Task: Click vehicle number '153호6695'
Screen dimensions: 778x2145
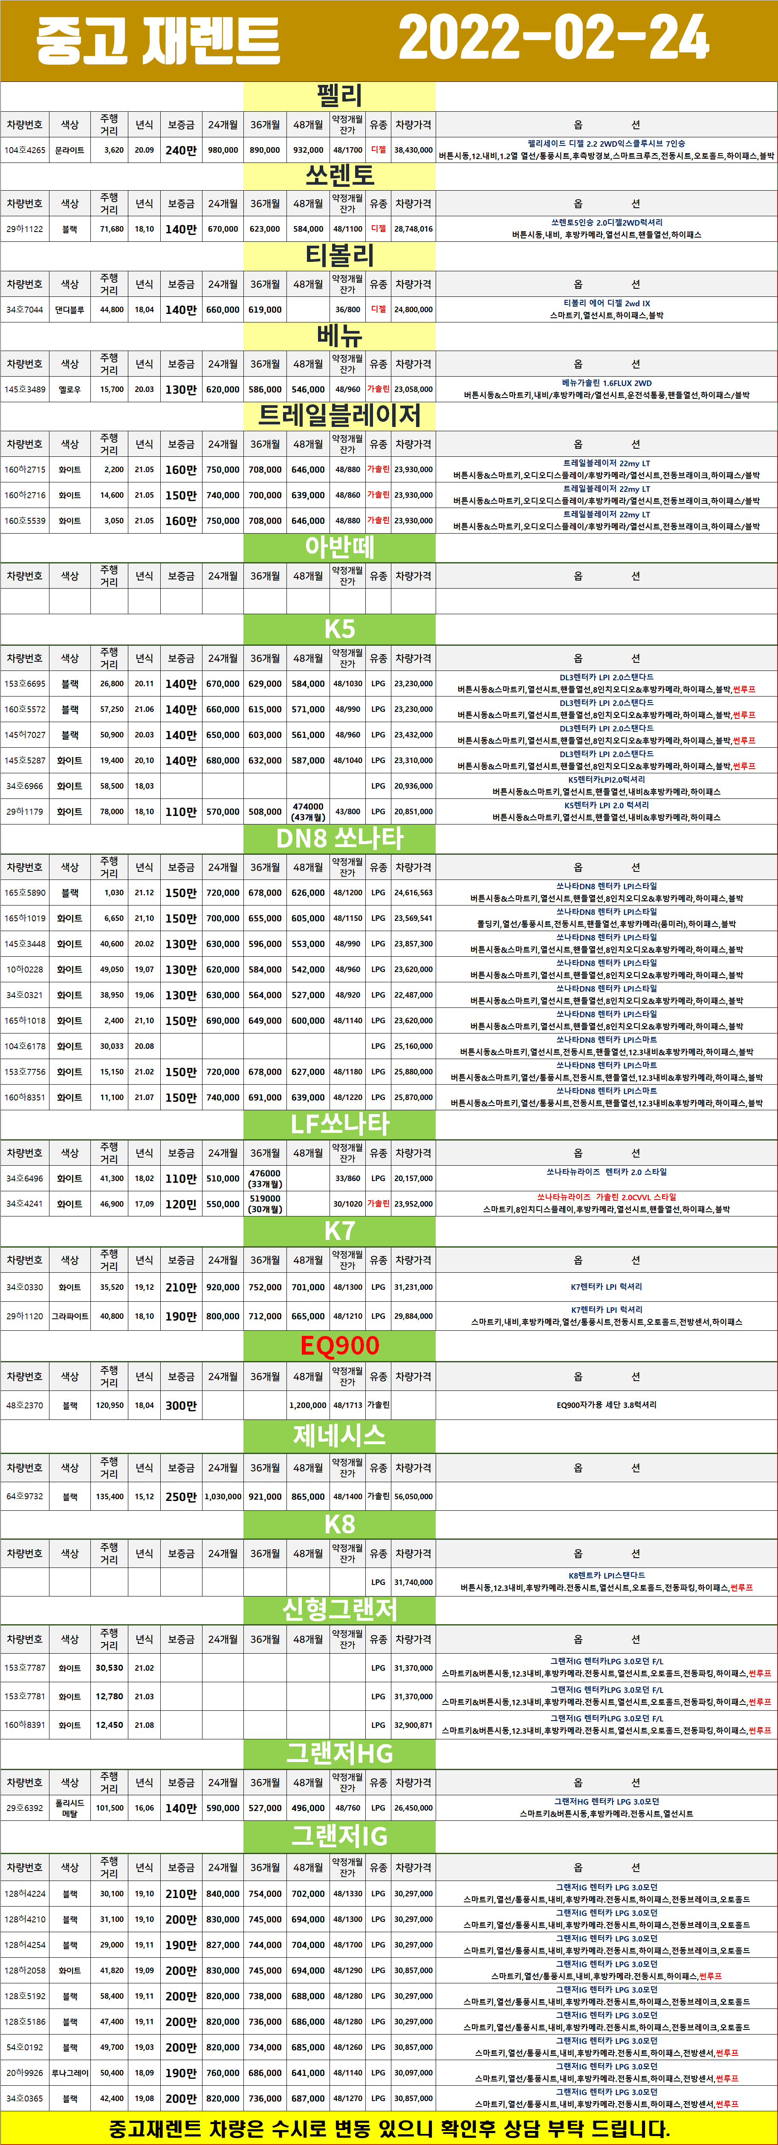Action: (25, 684)
